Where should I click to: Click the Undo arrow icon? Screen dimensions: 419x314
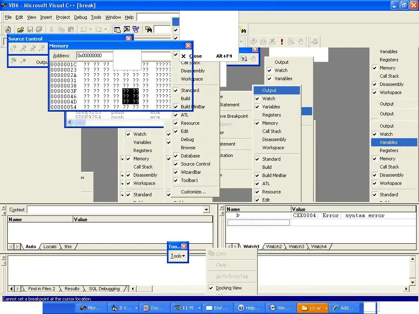[83, 29]
